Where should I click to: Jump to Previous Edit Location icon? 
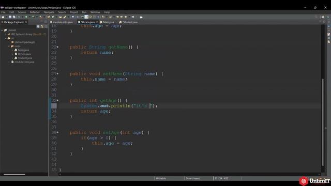tap(117, 17)
